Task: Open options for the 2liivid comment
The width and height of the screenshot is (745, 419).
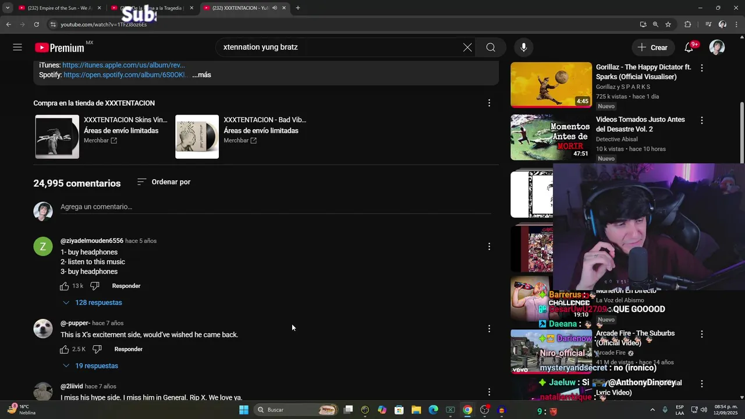Action: (489, 392)
